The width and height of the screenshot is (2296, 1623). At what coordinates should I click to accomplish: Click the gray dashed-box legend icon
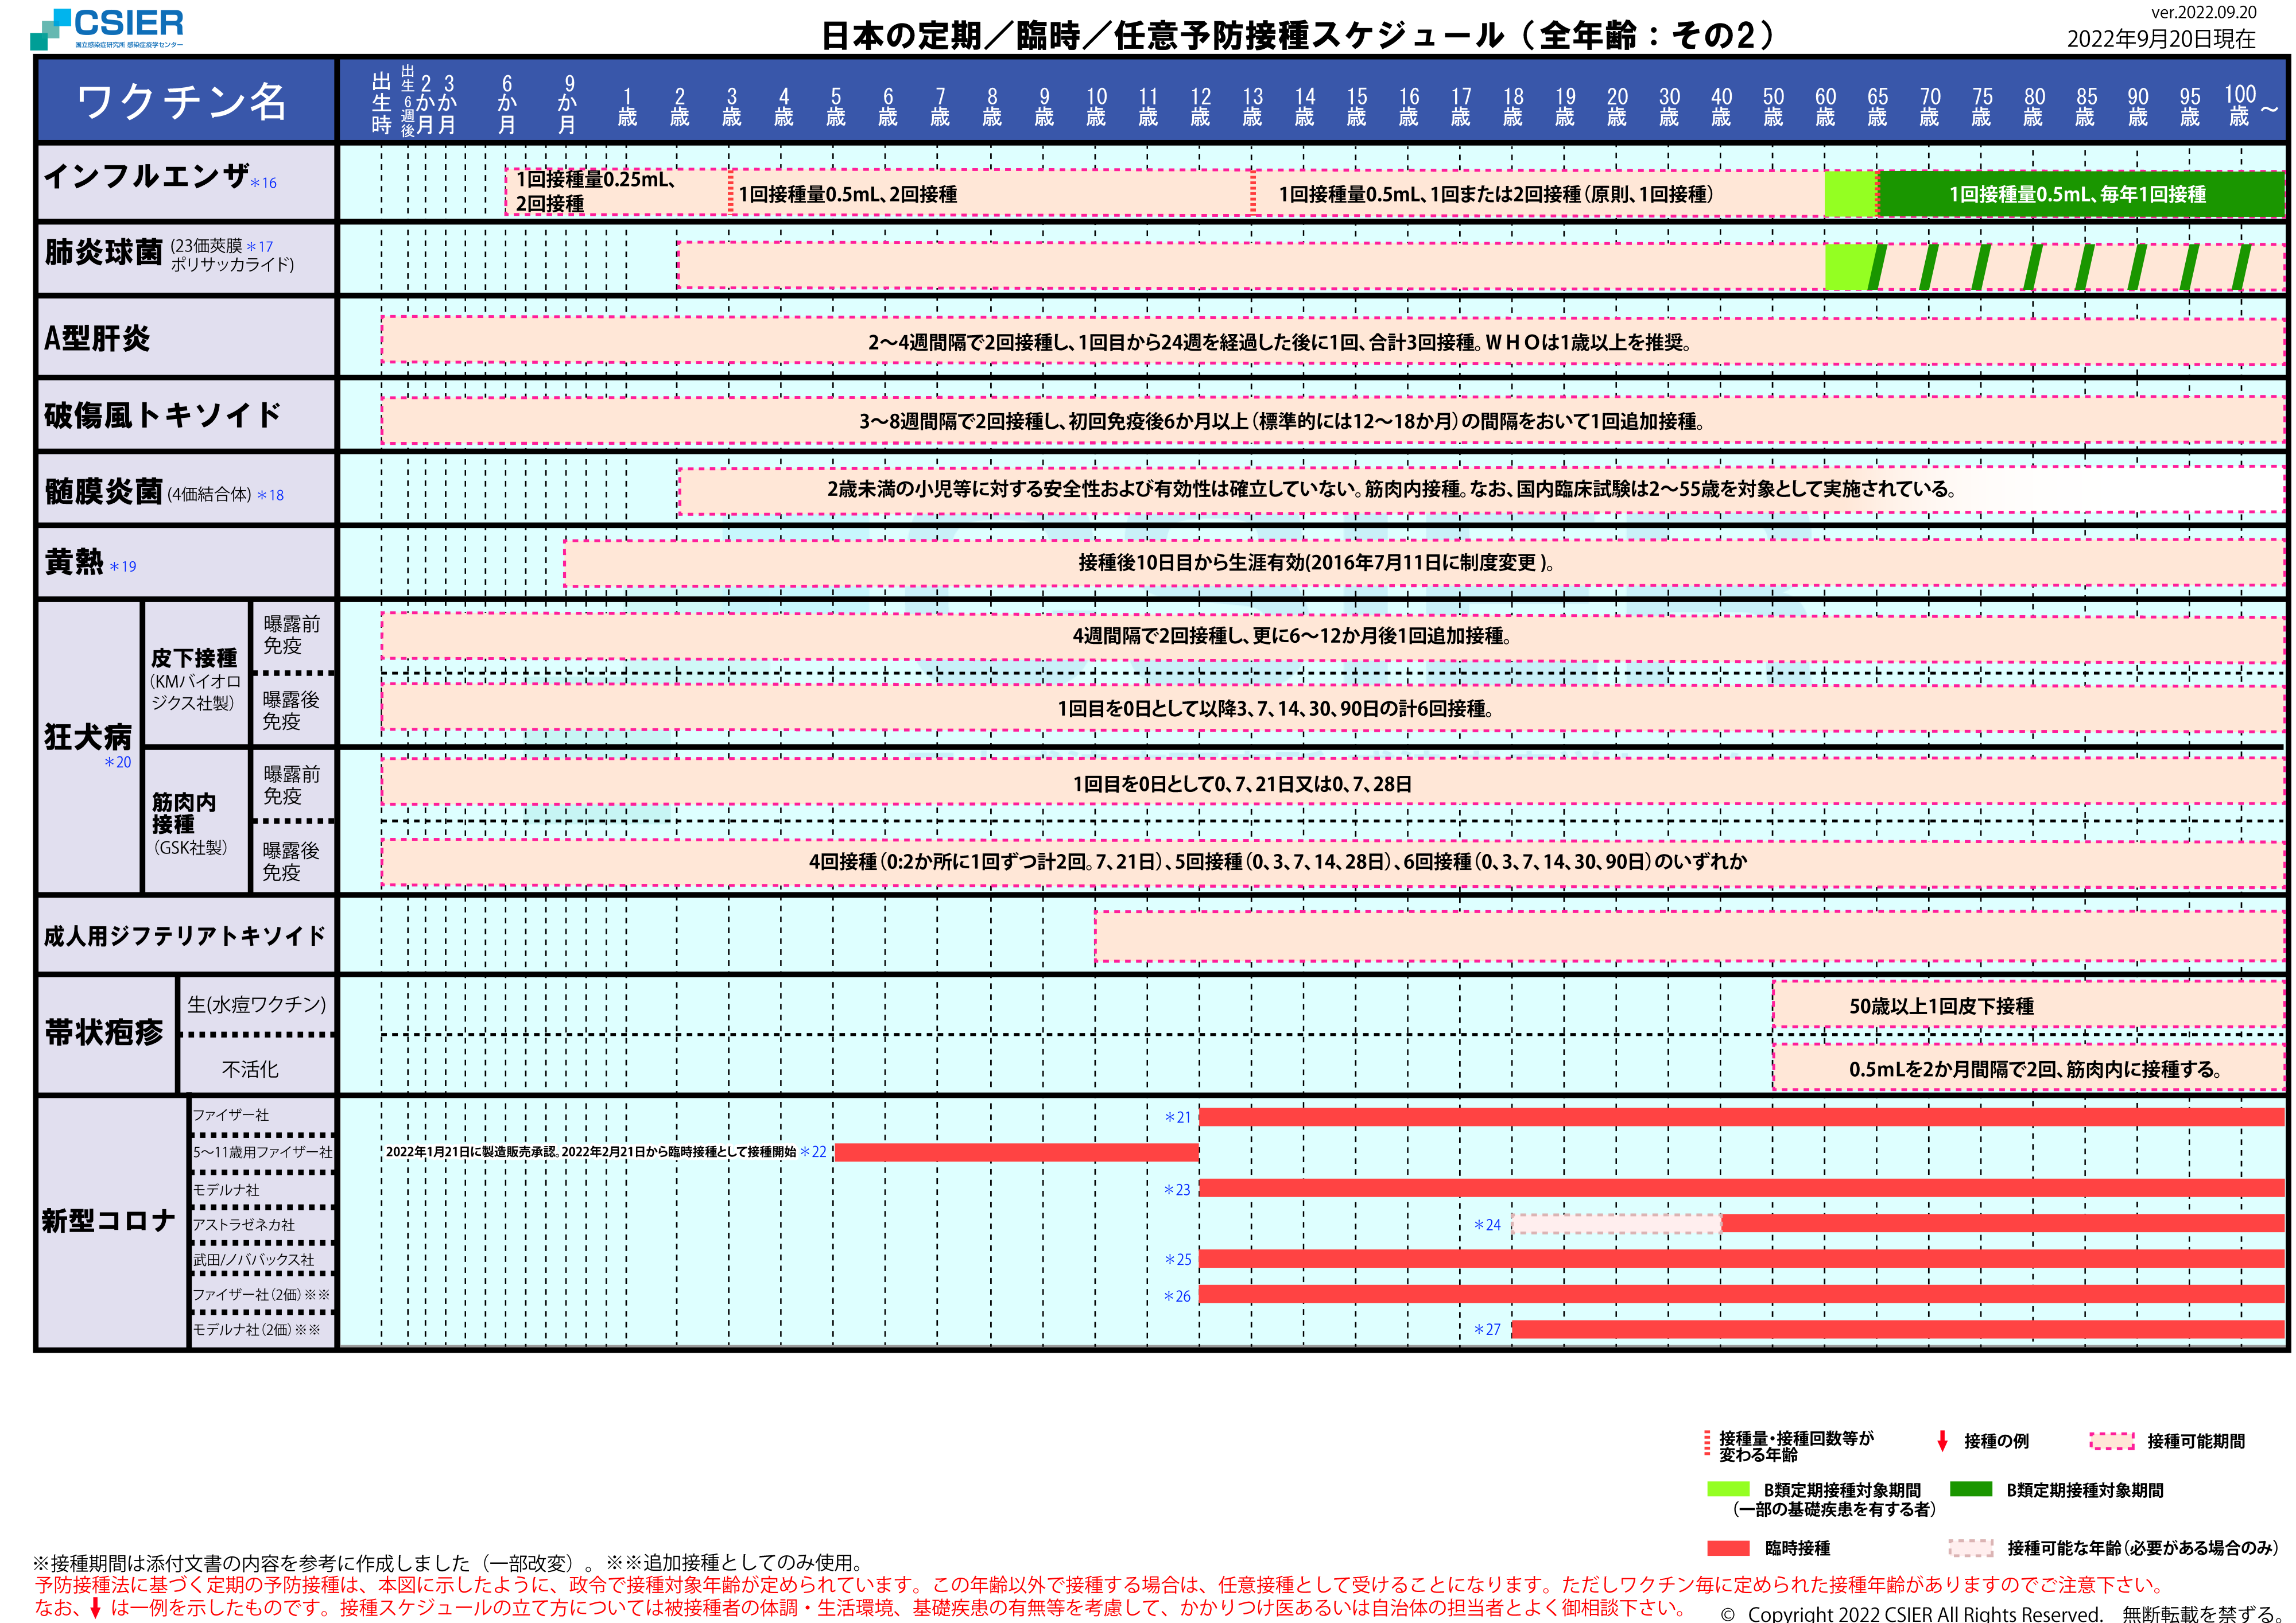[1970, 1547]
